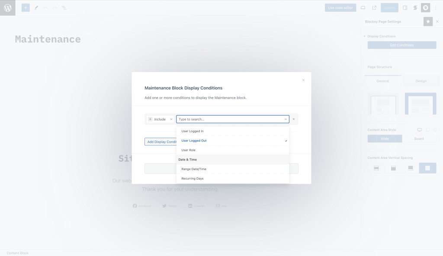Undo the last change

pos(46,7)
